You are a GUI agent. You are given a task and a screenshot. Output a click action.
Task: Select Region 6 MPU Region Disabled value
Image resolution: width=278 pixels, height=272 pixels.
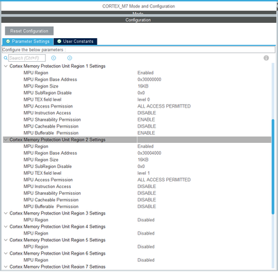pyautogui.click(x=146, y=260)
